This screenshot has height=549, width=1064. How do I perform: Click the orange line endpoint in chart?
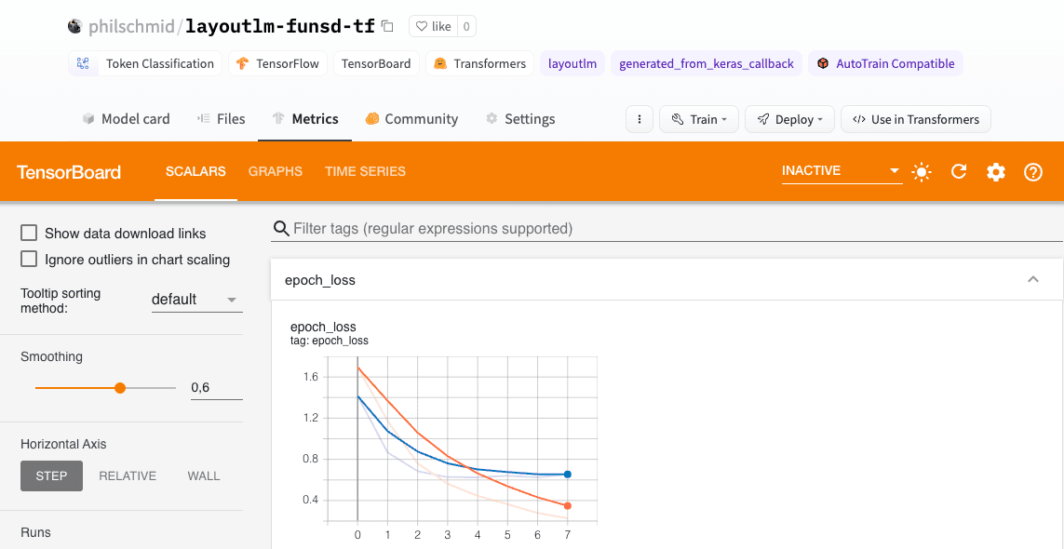pyautogui.click(x=567, y=505)
